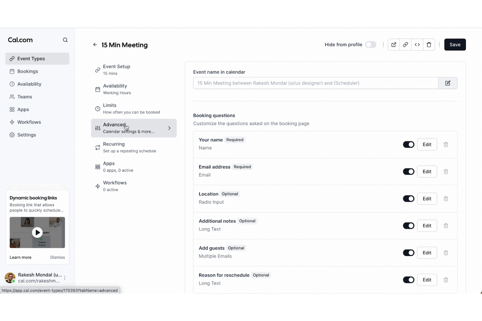Copy the booking link
This screenshot has width=482, height=321.
coord(405,45)
